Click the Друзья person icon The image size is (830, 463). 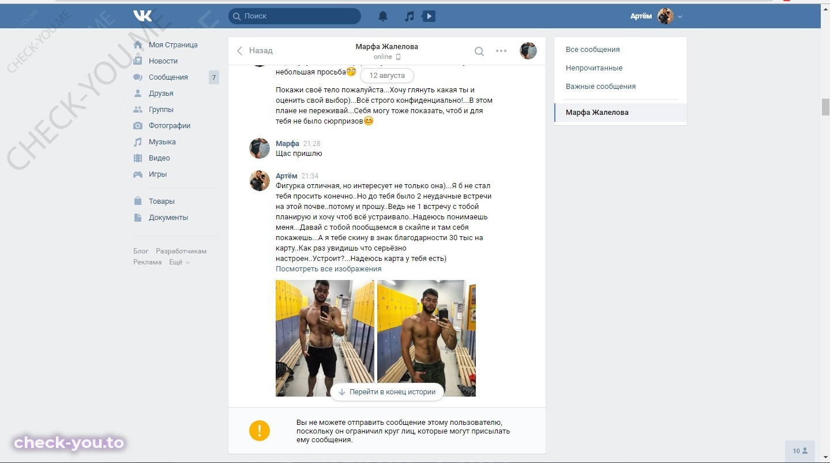click(138, 94)
